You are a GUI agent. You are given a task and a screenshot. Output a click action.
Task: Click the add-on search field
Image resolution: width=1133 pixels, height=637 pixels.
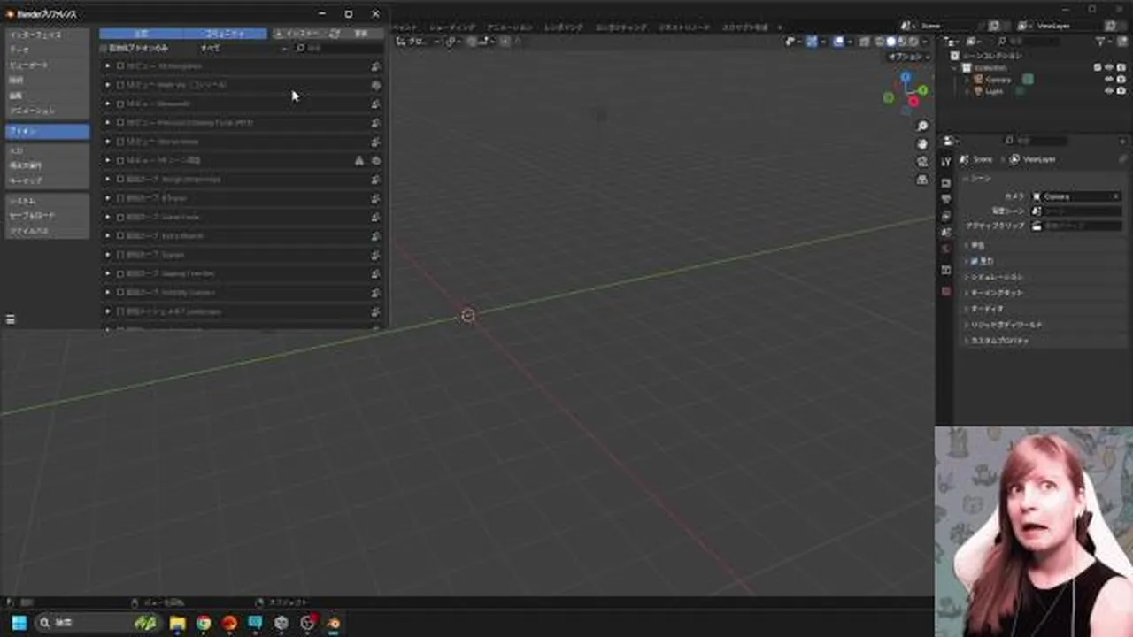pos(338,48)
